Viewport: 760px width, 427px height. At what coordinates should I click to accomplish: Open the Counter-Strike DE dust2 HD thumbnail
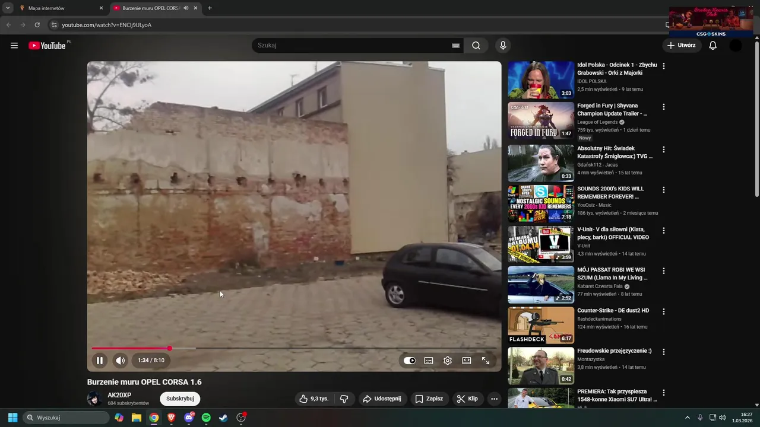(x=541, y=325)
